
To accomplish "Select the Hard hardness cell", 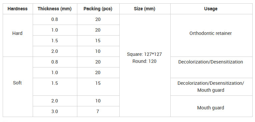I will point(18,35).
